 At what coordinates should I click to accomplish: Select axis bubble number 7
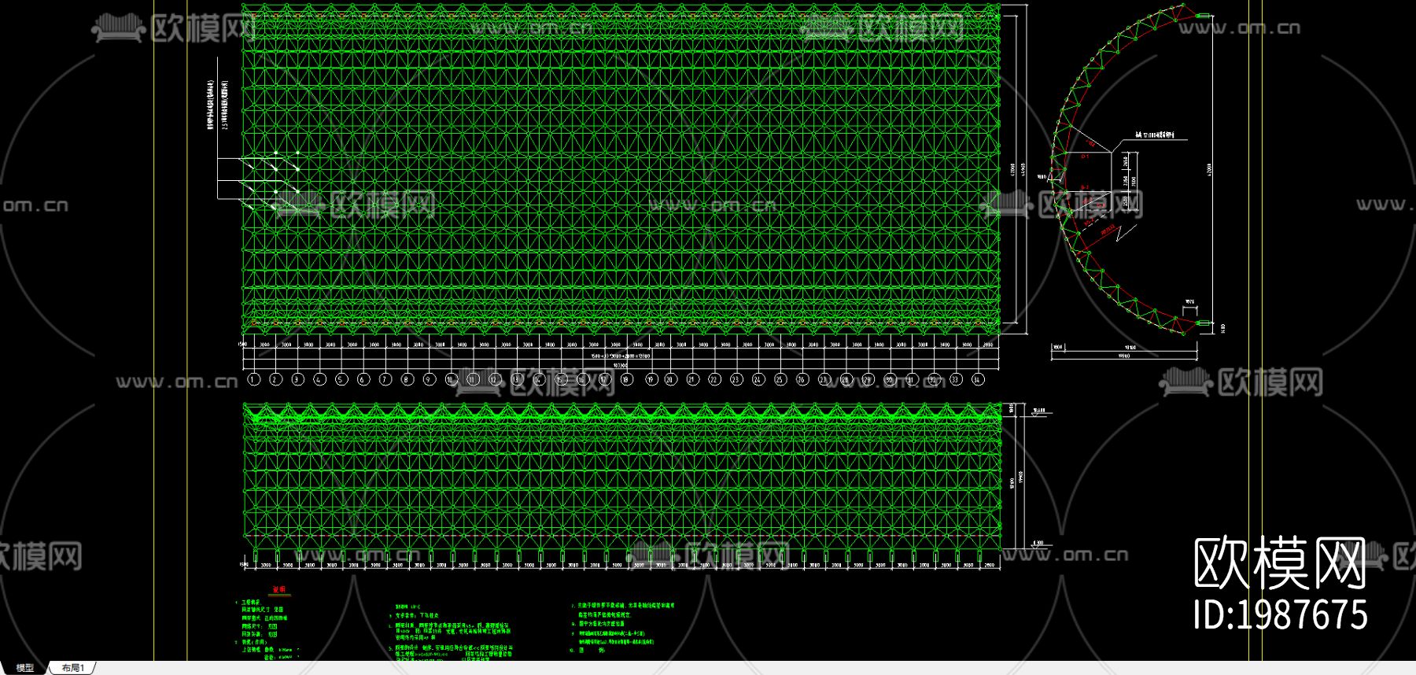tap(385, 379)
